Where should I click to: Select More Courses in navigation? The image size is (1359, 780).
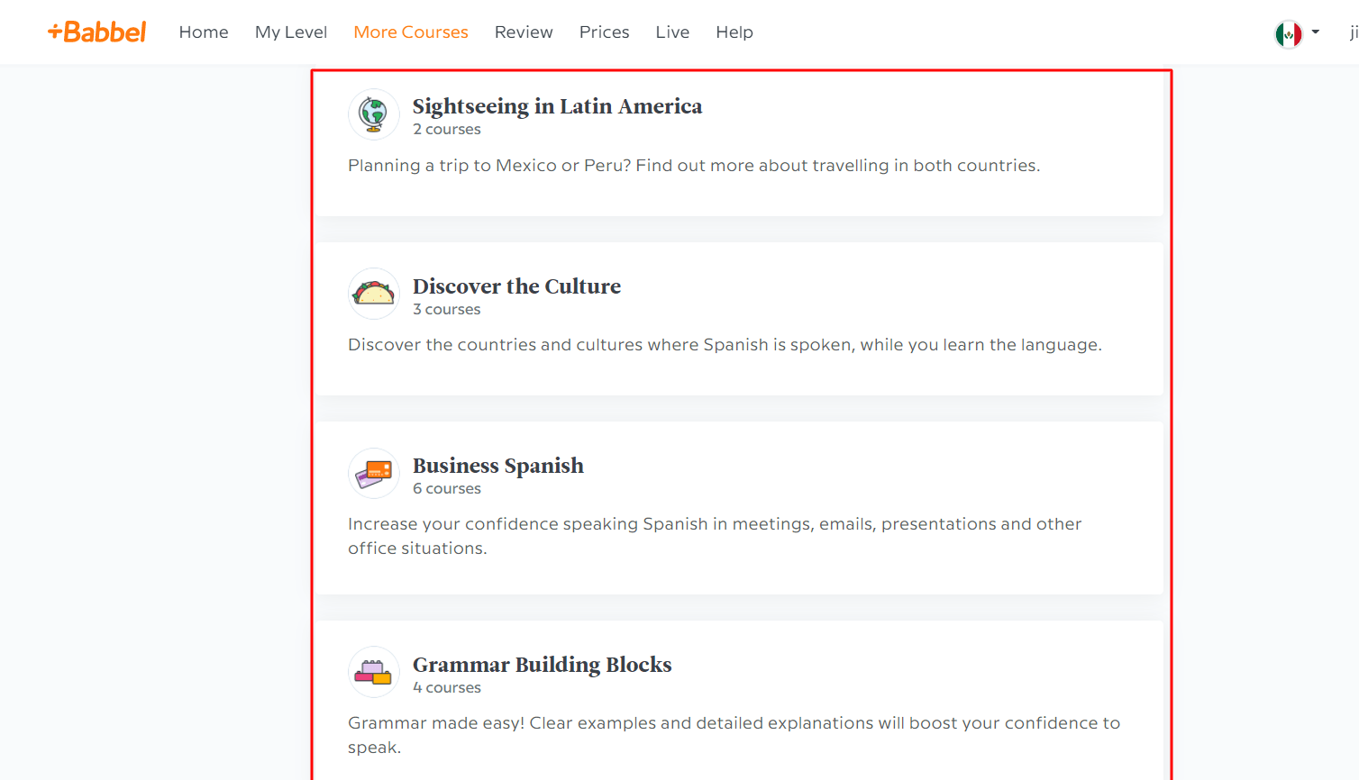pos(411,32)
